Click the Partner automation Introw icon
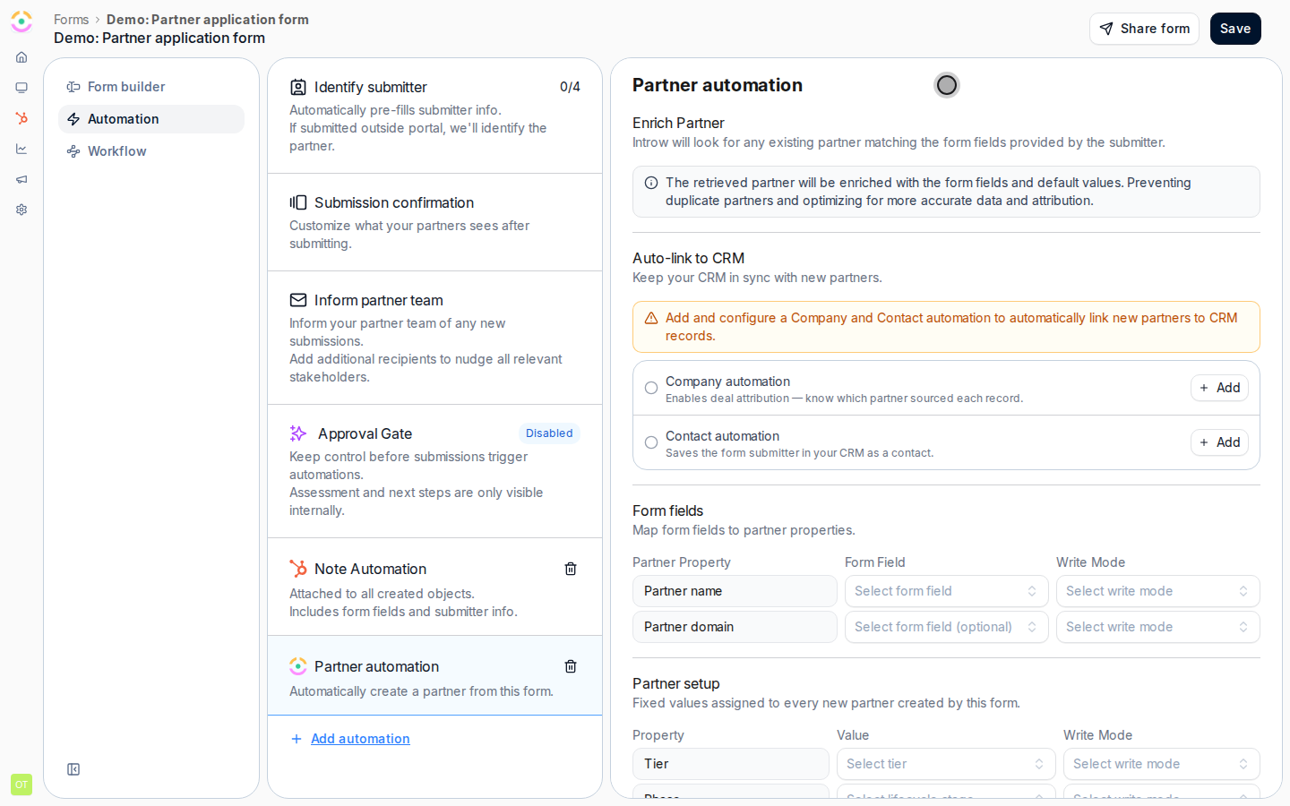The height and width of the screenshot is (806, 1290). [298, 666]
